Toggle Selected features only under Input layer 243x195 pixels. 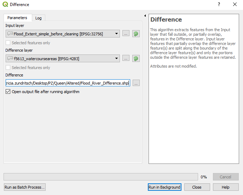point(8,43)
